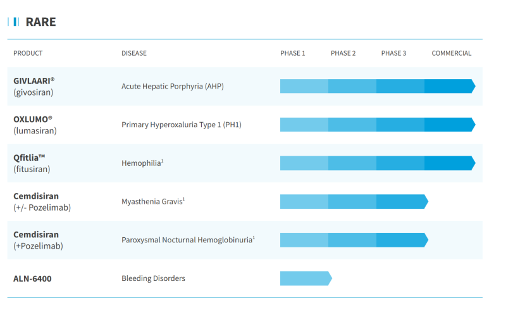Select Primary Hyperoxaluria Type 1 disease text
The height and width of the screenshot is (310, 506).
[x=181, y=125]
